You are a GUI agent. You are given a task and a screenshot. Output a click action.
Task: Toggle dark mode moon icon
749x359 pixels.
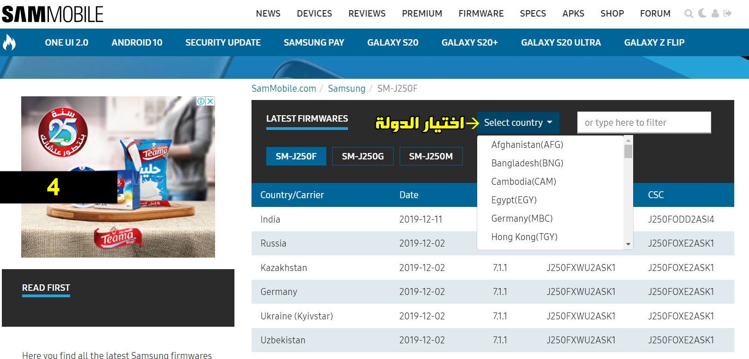coord(702,13)
